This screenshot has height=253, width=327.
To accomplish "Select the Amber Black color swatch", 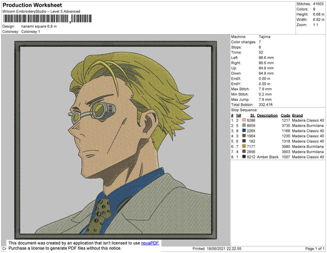I will click(244, 157).
